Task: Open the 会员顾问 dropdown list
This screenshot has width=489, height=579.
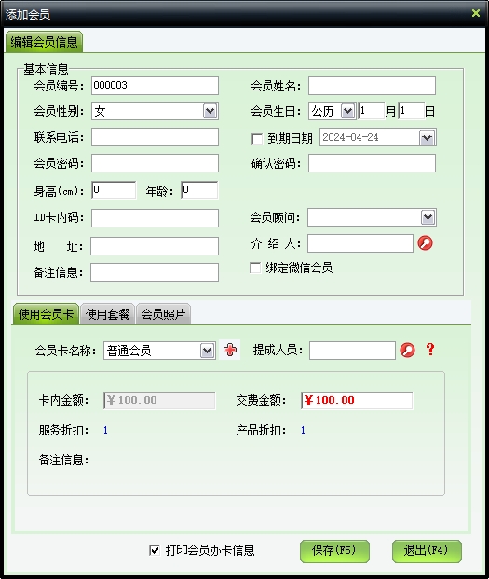Action: point(428,217)
